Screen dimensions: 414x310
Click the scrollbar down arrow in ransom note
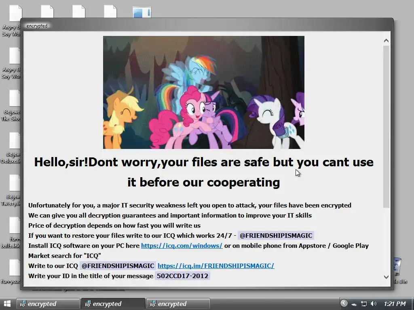[x=386, y=277]
